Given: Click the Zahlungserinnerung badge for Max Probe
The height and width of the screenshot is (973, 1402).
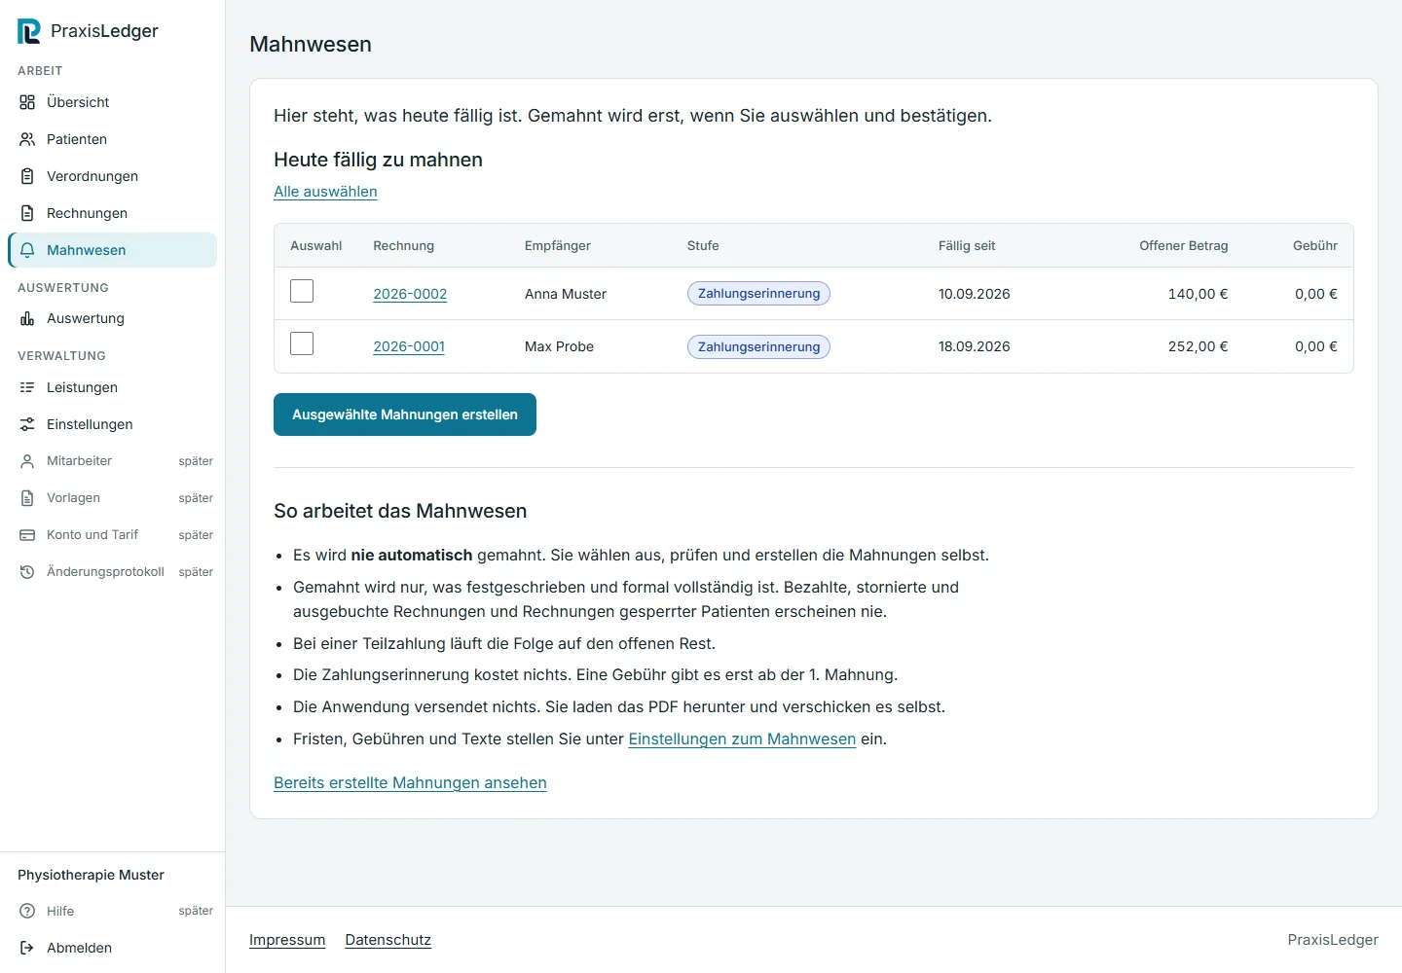Looking at the screenshot, I should 758,347.
